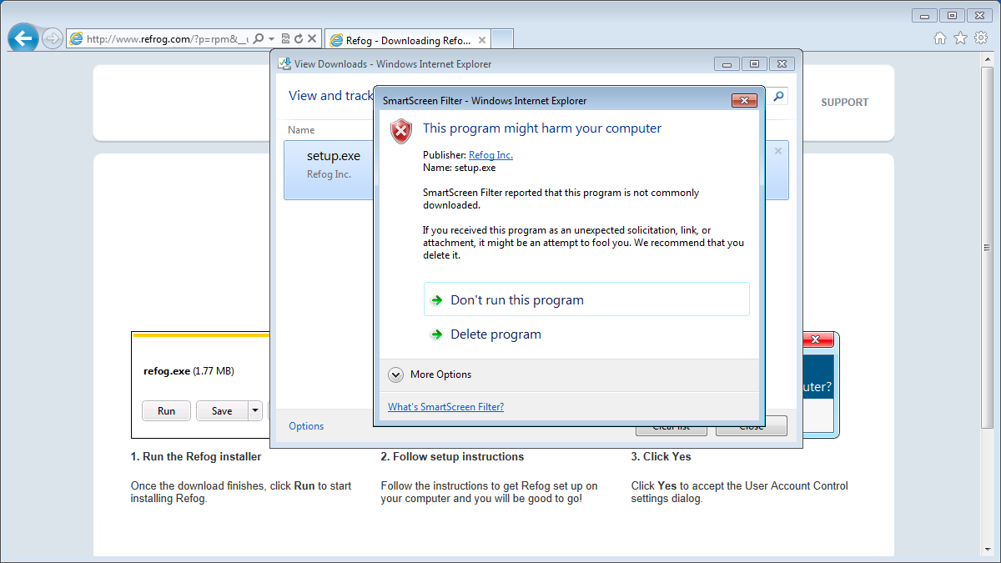Screen dimensions: 1001x563
Task: Minimize the Internet Explorer browser window
Action: pos(924,15)
